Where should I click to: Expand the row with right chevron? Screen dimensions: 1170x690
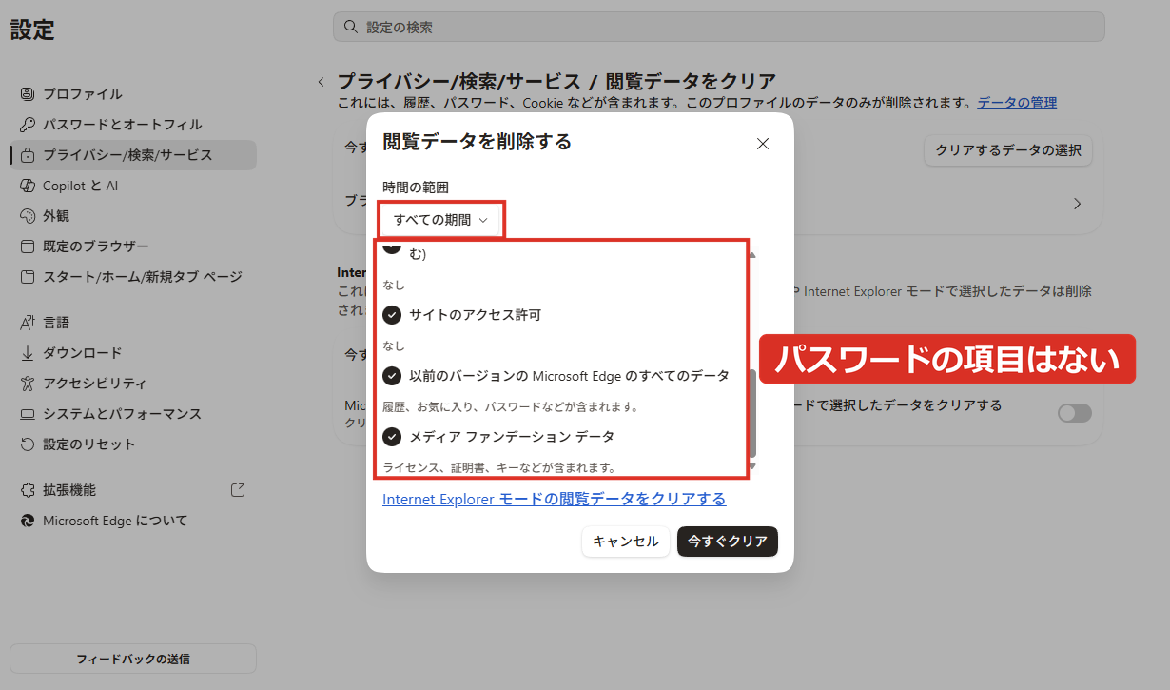pos(1078,204)
